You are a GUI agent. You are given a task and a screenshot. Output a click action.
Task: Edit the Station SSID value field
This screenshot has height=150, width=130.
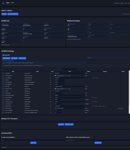(x=69, y=73)
